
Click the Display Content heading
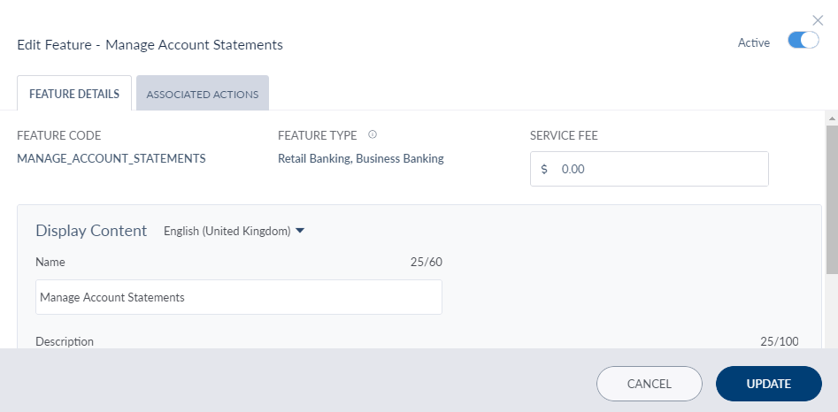(91, 231)
